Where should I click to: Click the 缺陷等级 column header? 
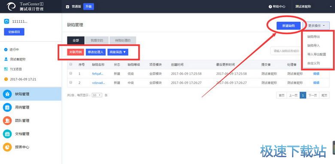[134, 64]
